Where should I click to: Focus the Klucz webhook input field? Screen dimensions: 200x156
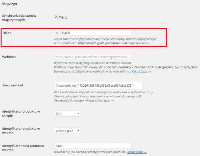[x=98, y=85]
